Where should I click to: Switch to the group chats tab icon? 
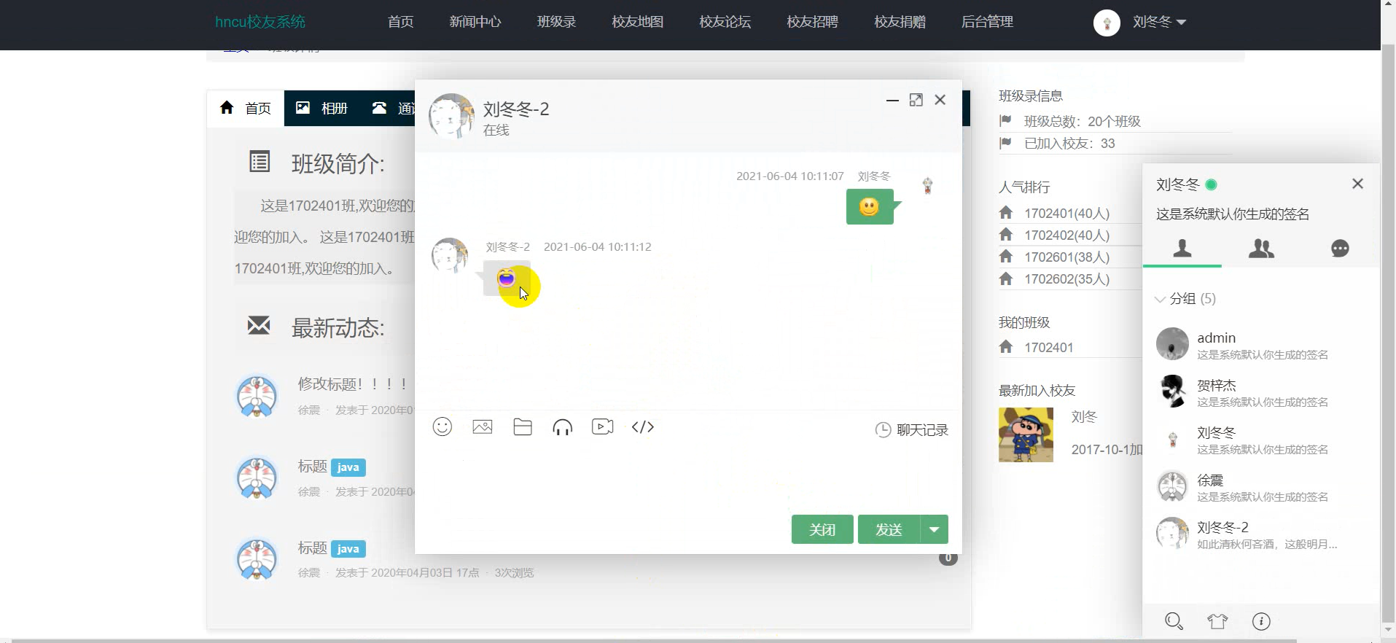[1261, 249]
